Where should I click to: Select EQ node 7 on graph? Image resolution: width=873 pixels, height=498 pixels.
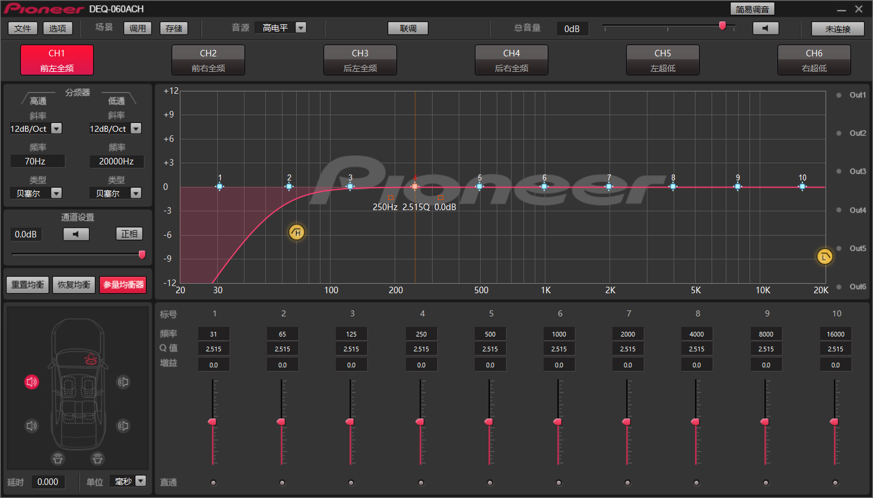(609, 186)
